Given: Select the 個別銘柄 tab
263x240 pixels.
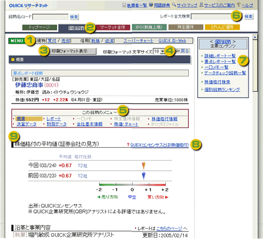Looking at the screenshot, I should (76, 28).
